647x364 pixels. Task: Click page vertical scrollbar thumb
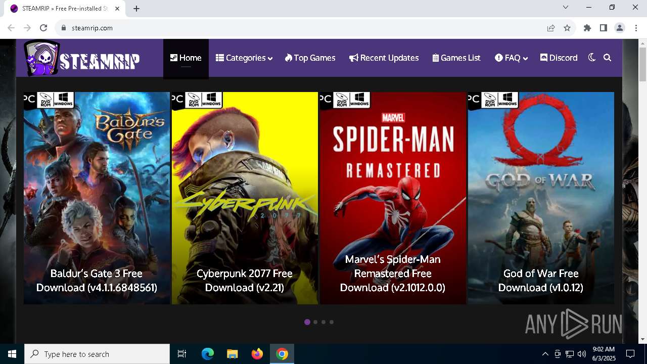click(x=642, y=64)
